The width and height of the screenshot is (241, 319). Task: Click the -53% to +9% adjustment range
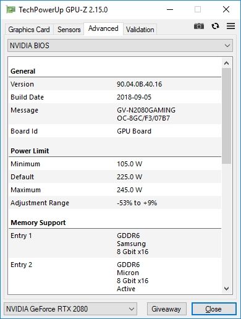click(137, 203)
